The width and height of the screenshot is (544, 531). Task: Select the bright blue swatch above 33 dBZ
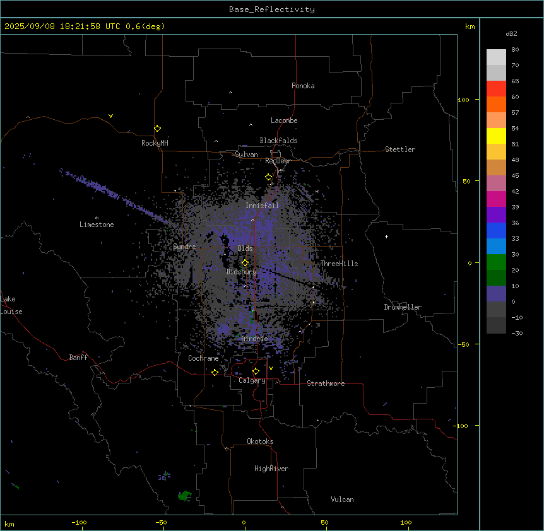point(496,230)
